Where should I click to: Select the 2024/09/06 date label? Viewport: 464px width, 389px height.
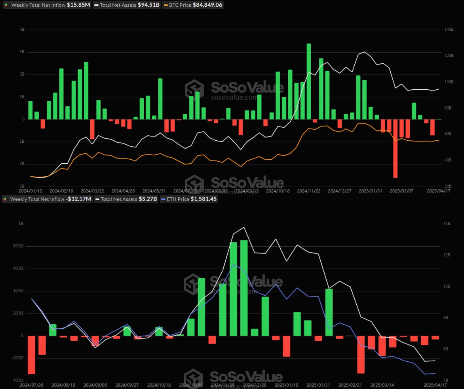coord(95,385)
